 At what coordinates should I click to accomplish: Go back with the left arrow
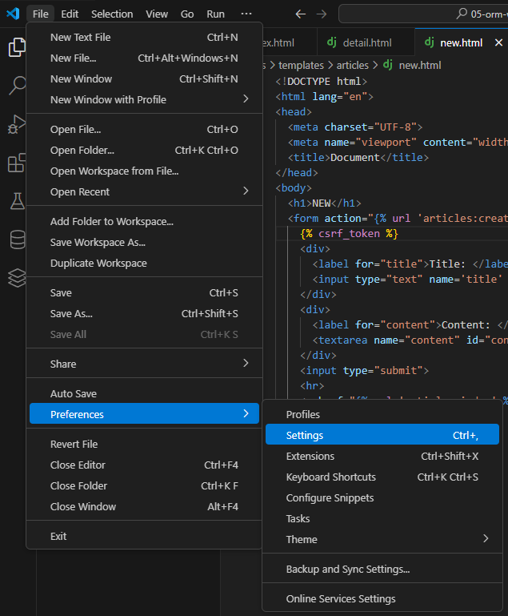point(301,14)
